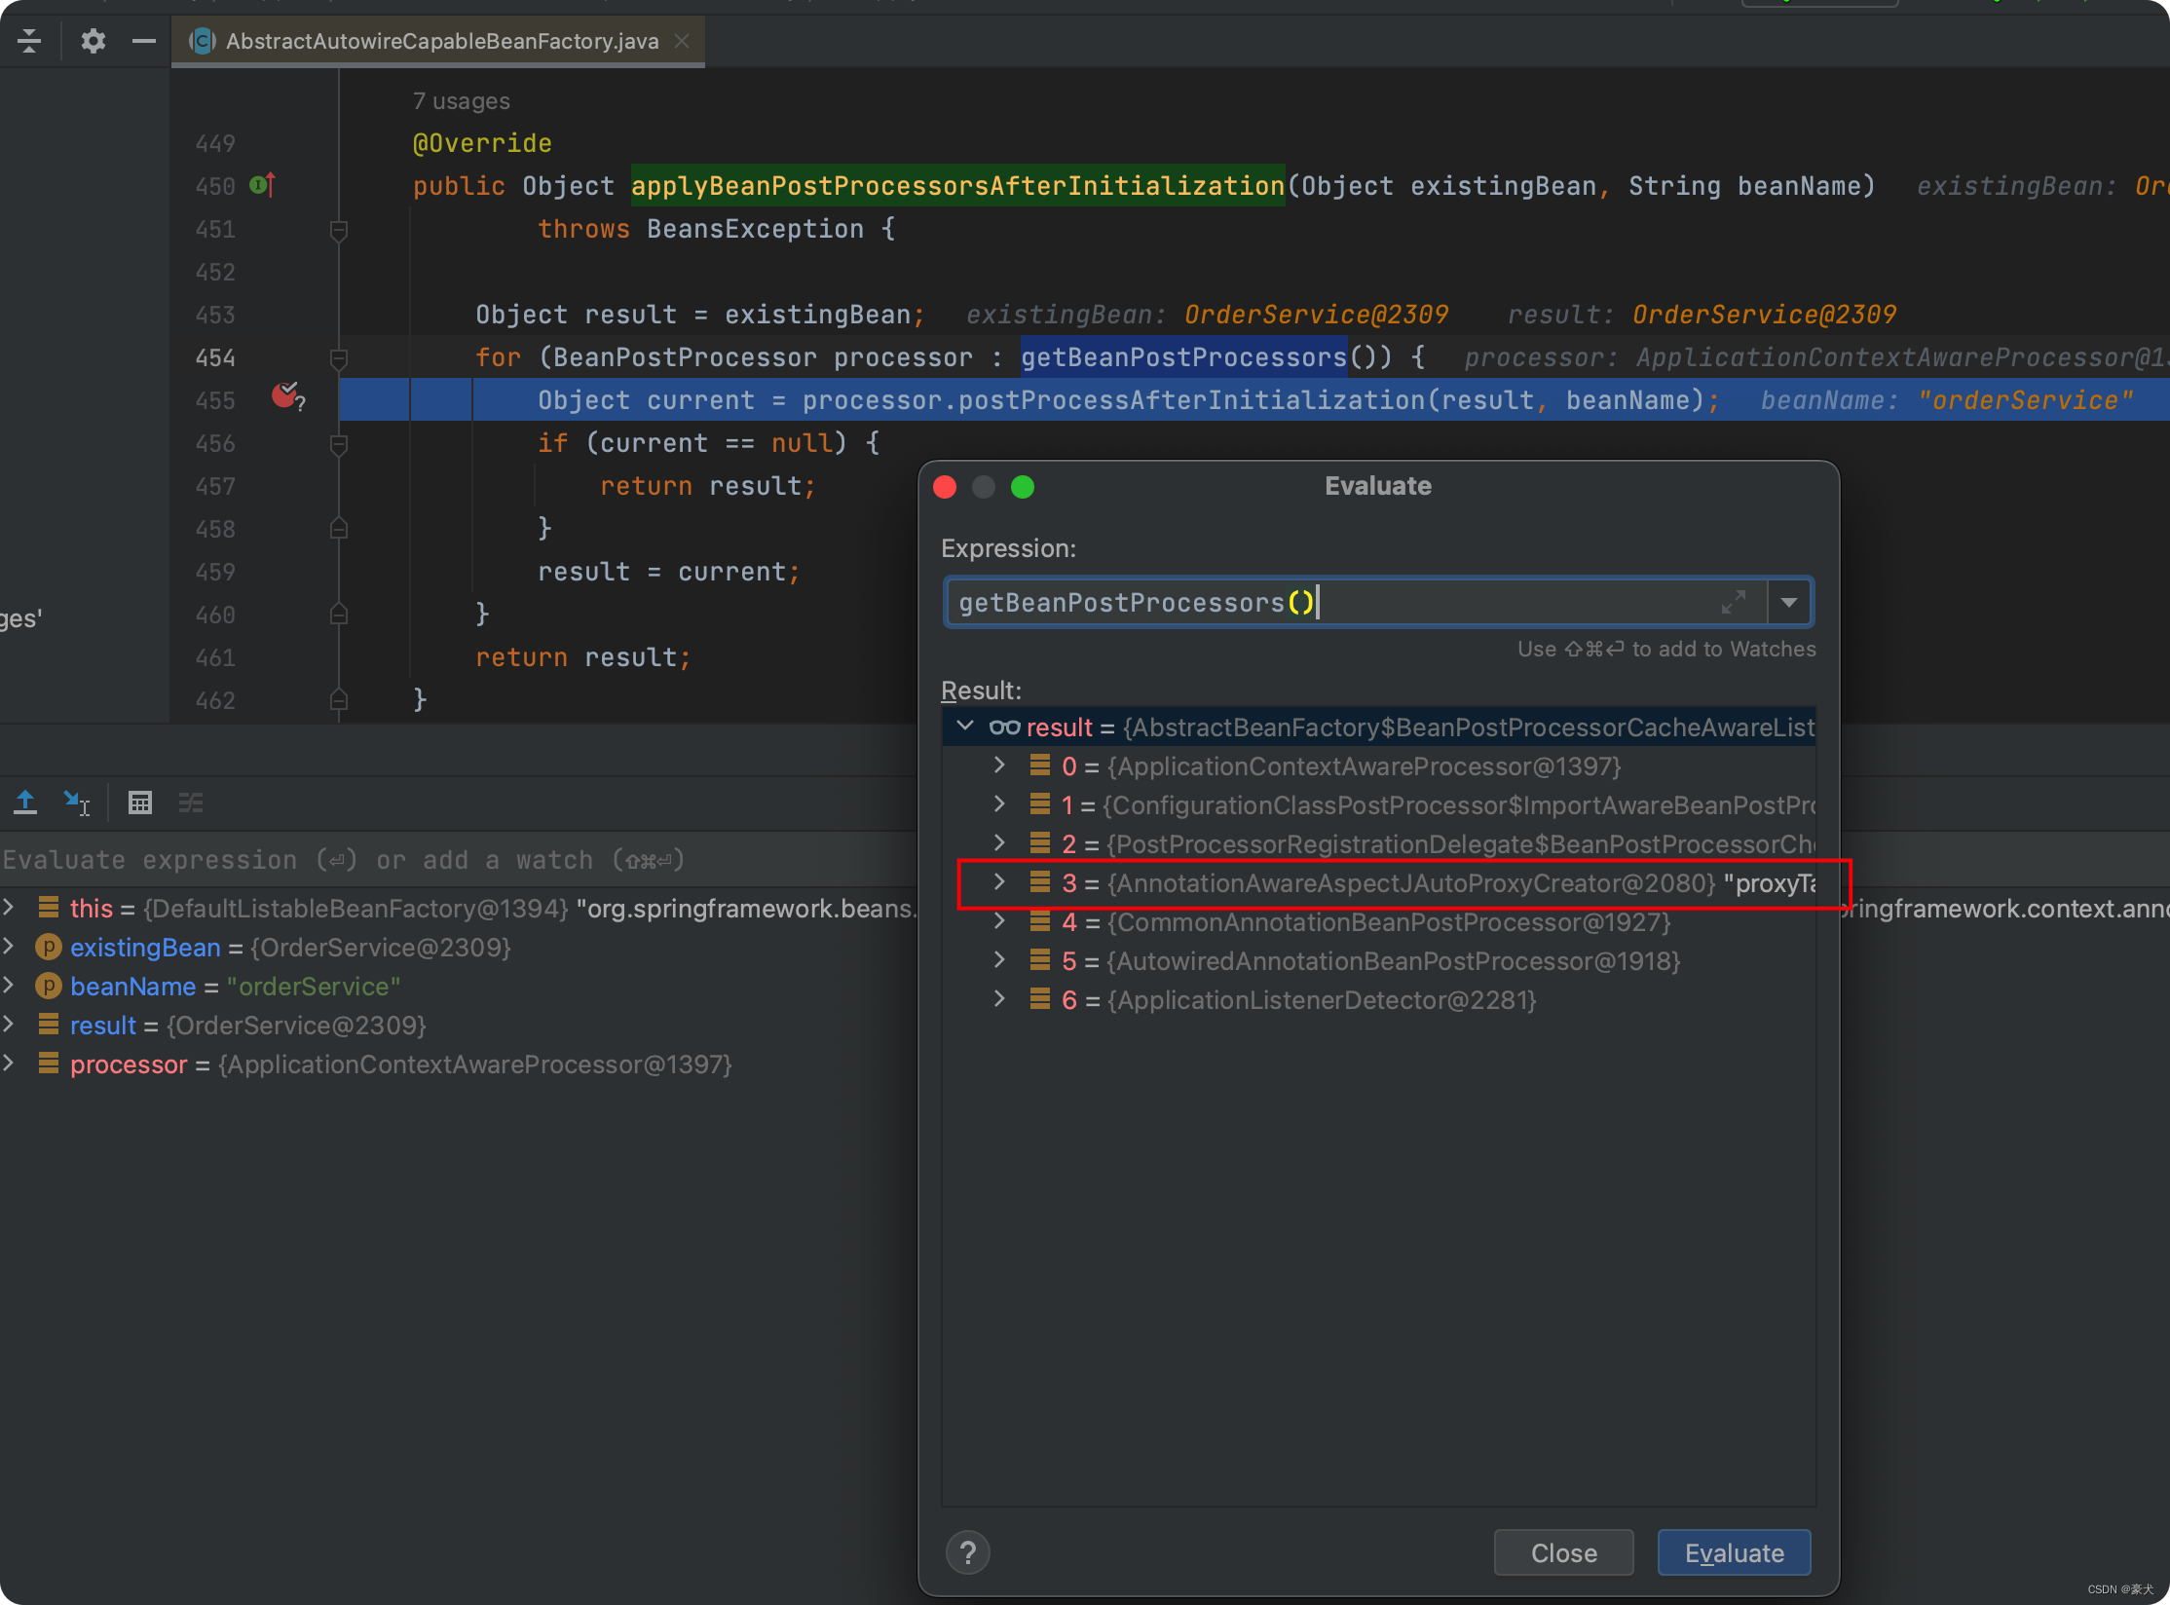Select the AbstractAutowireCapableBeanFactory.java tab
Screen dimensions: 2170x1605
pos(441,41)
